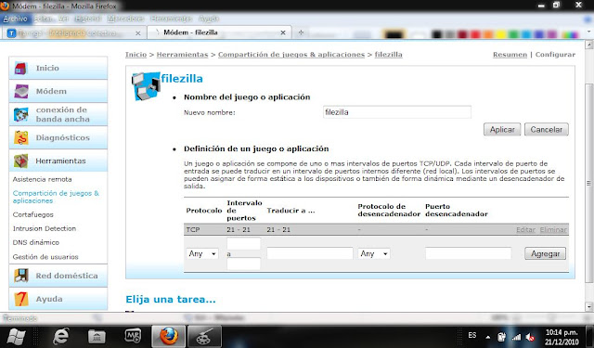Focus the Traducir a input field
Image resolution: width=594 pixels, height=348 pixels.
(x=310, y=253)
